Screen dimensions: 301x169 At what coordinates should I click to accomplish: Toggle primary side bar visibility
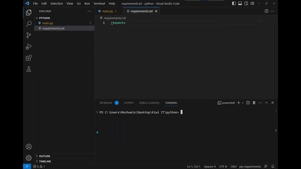tap(234, 3)
